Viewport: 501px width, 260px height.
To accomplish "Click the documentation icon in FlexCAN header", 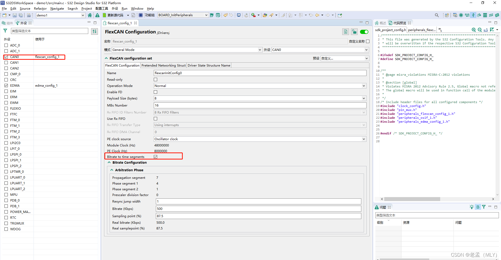I will click(345, 32).
